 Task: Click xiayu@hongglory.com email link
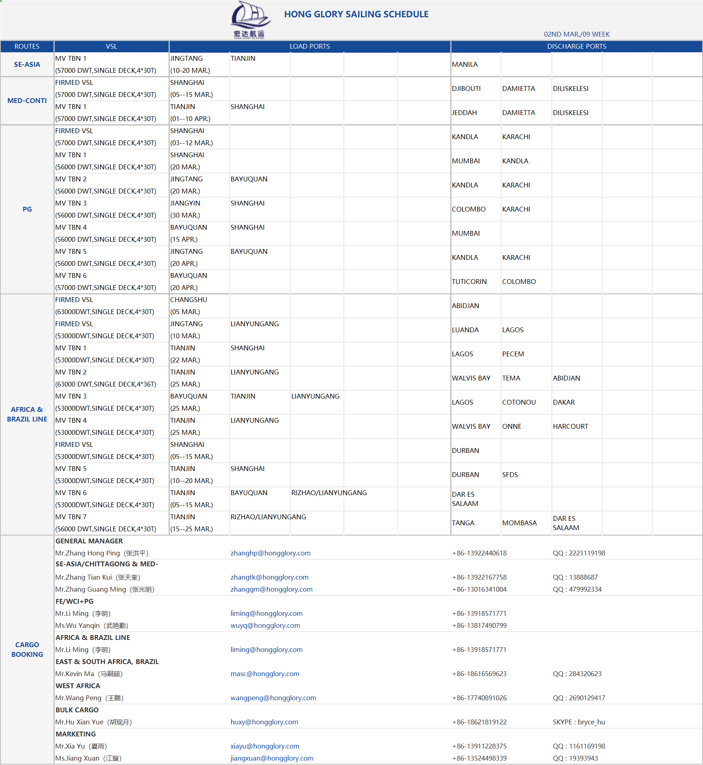[x=264, y=746]
